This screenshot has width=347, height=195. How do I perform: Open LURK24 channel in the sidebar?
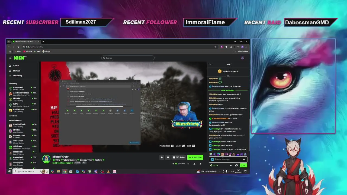[x=23, y=99]
